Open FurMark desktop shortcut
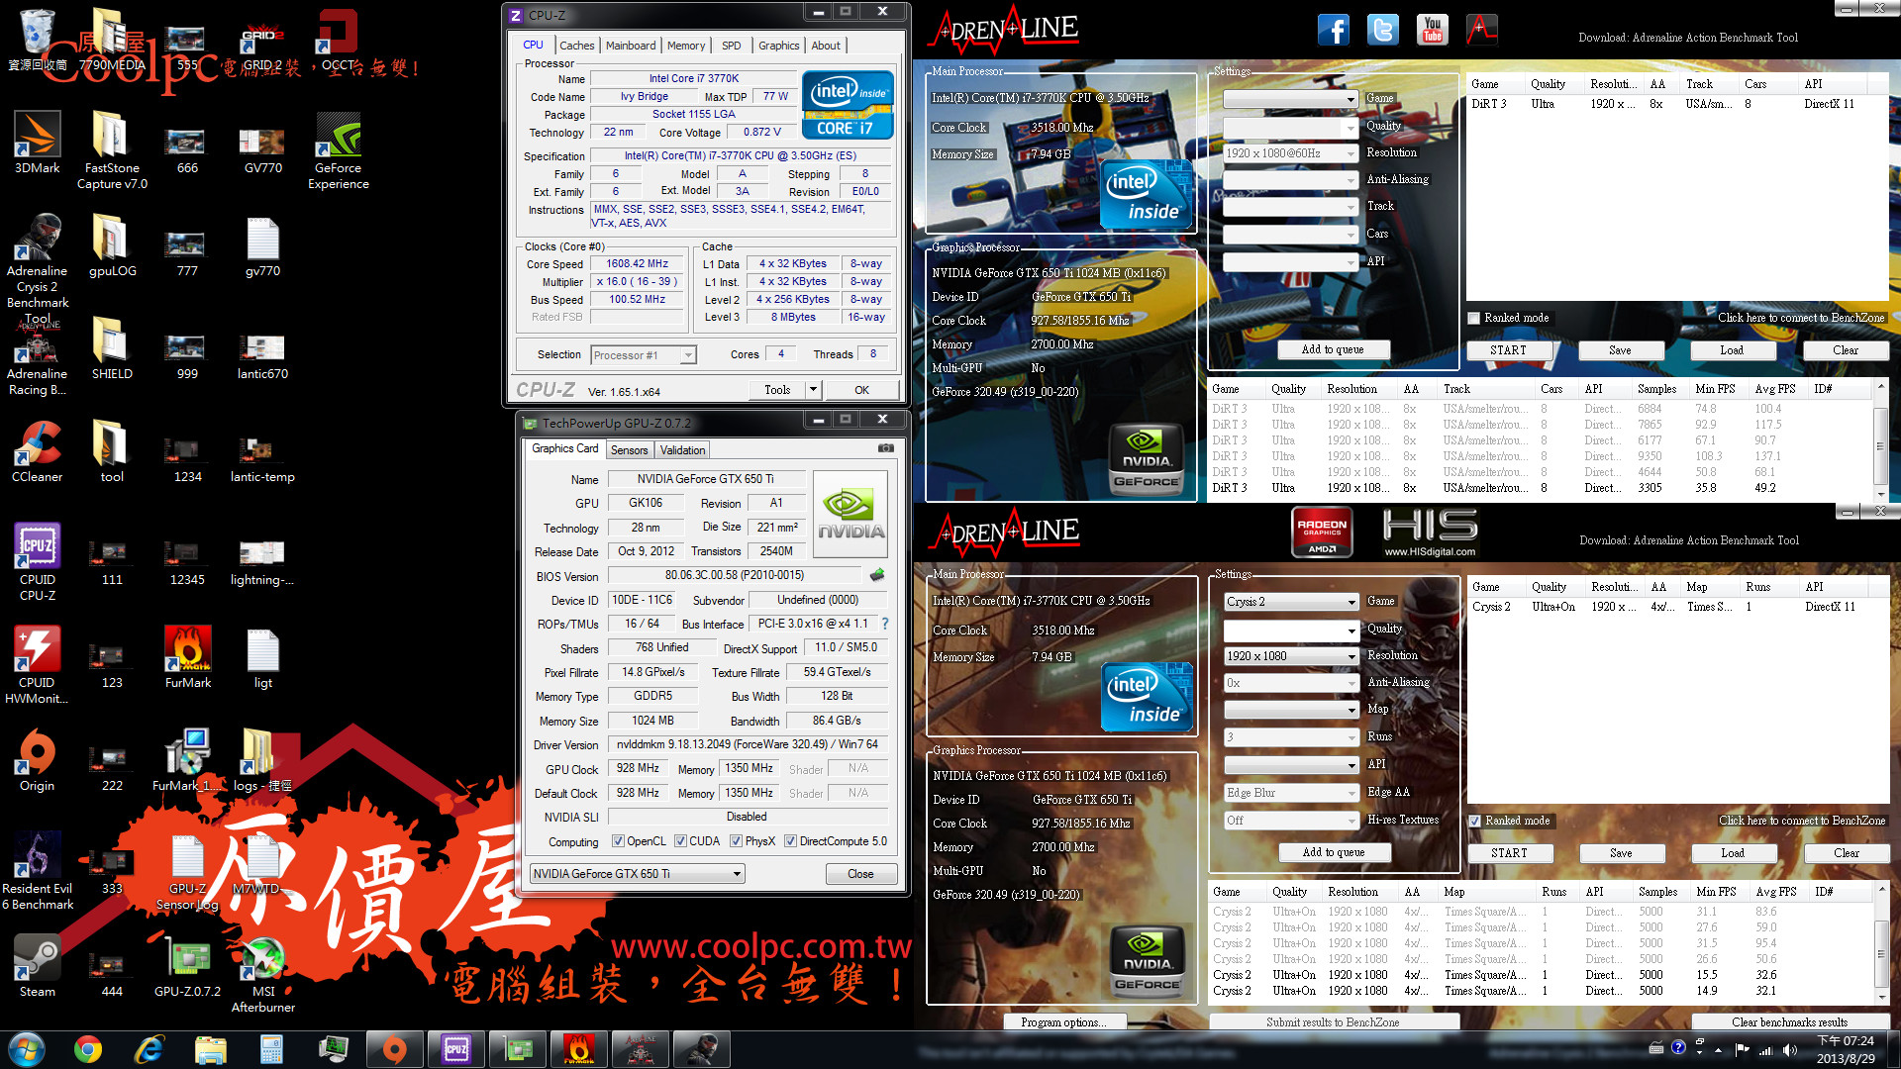This screenshot has width=1901, height=1069. 187,650
